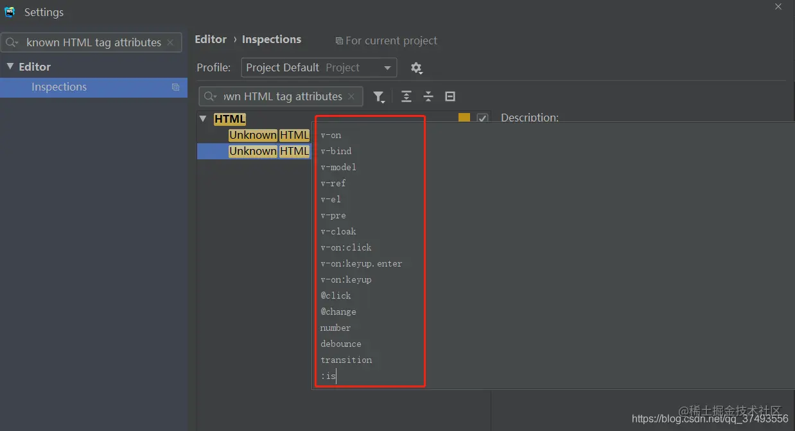The width and height of the screenshot is (795, 431).
Task: Close the Settings dialog window
Action: pos(778,6)
